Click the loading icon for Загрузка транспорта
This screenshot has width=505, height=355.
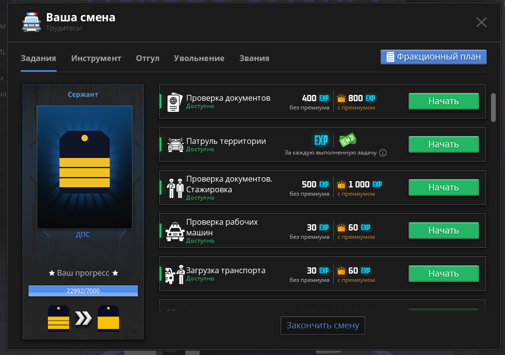(175, 275)
